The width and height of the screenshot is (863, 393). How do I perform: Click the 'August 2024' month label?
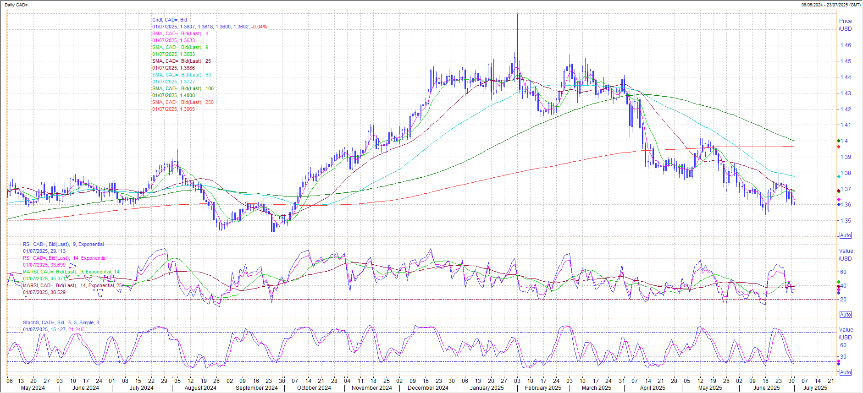[200, 388]
